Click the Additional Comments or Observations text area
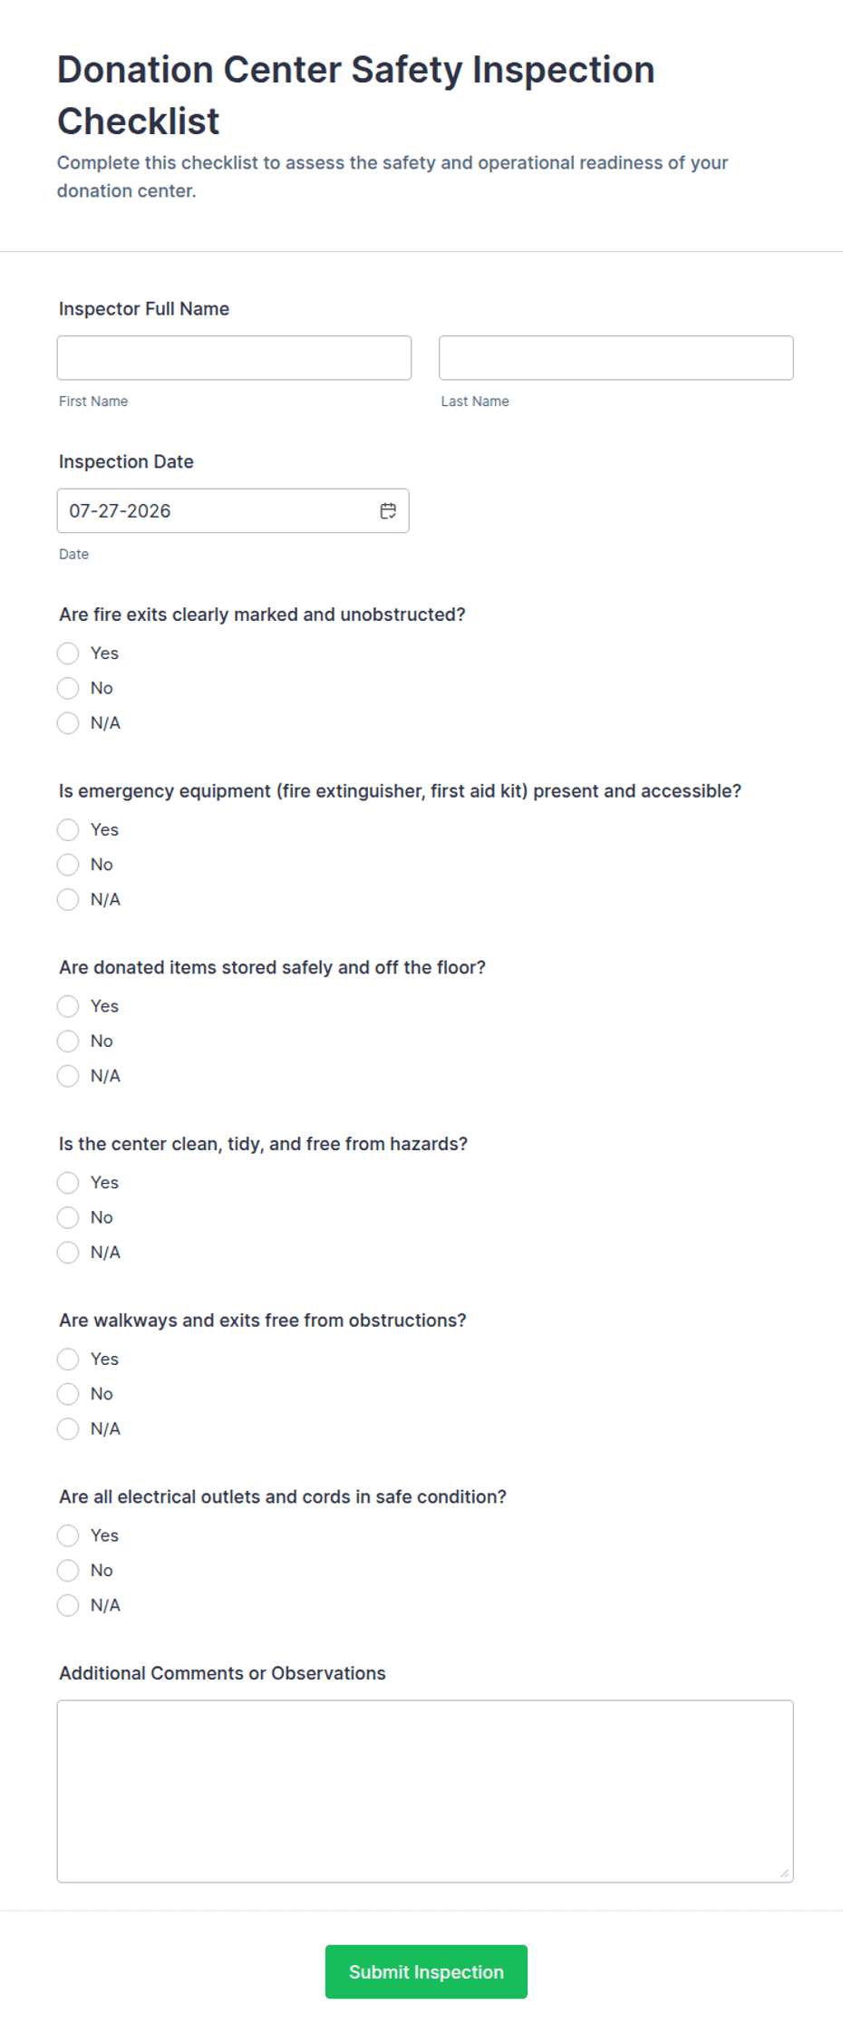The image size is (843, 2043). click(x=425, y=1792)
